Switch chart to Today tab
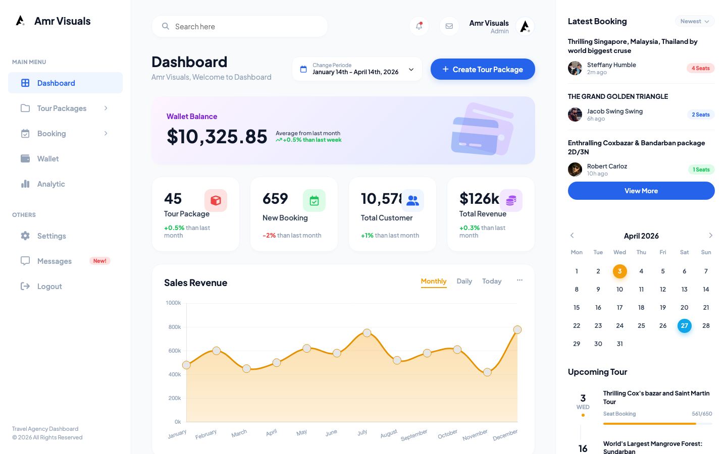The image size is (727, 454). (492, 281)
